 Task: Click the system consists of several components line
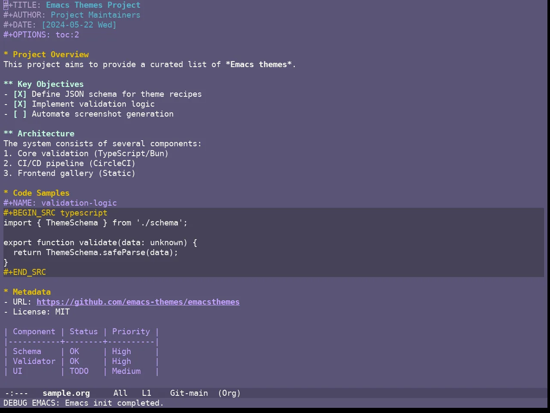click(102, 144)
